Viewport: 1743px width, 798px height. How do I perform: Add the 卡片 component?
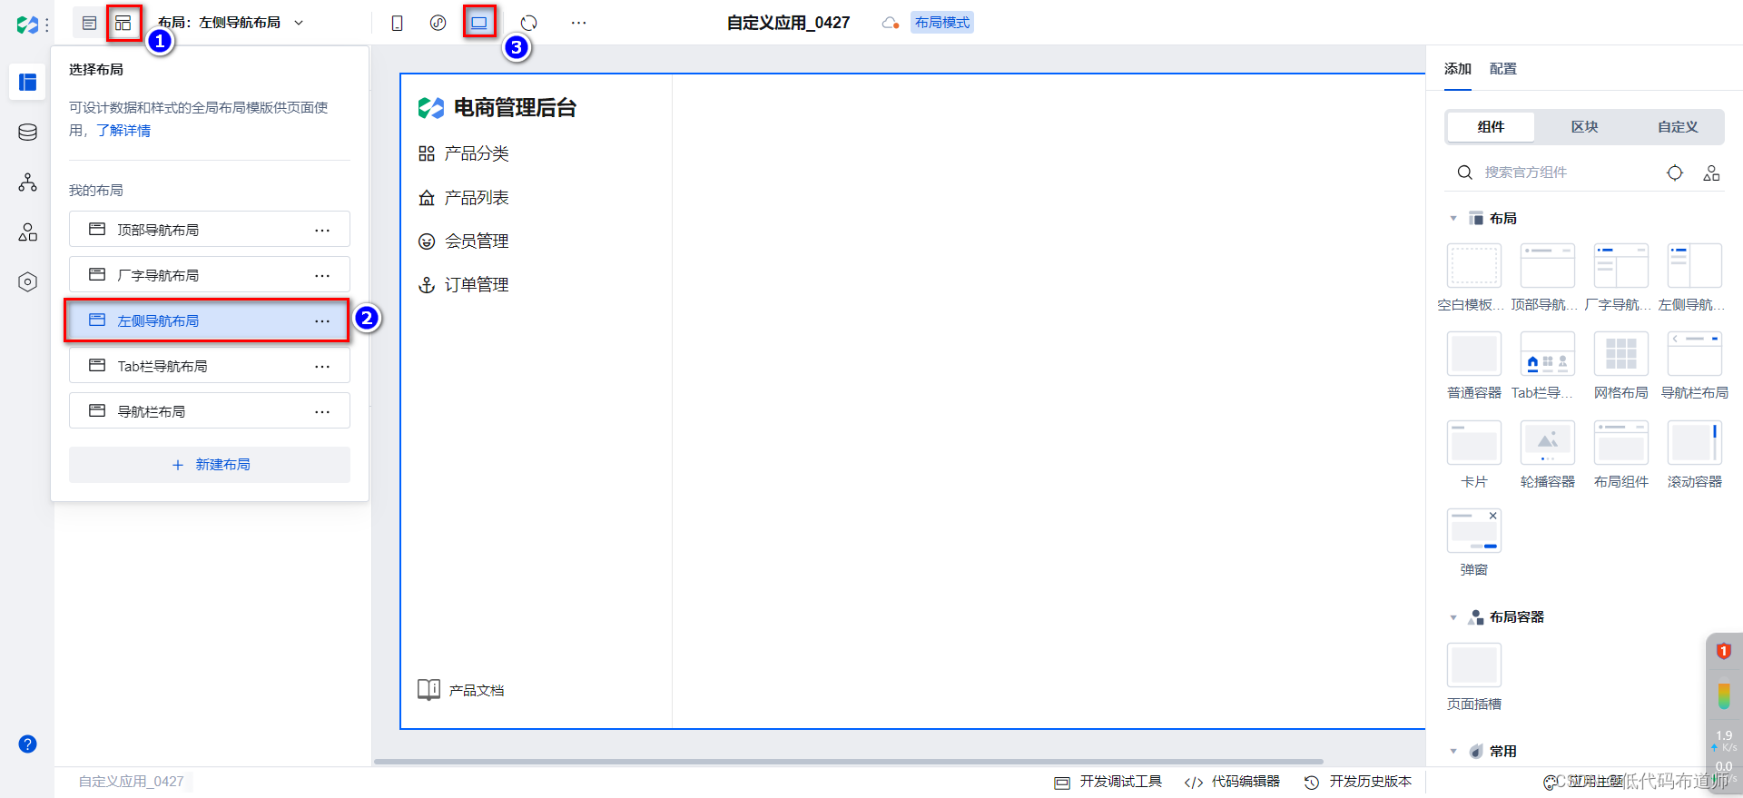point(1474,443)
